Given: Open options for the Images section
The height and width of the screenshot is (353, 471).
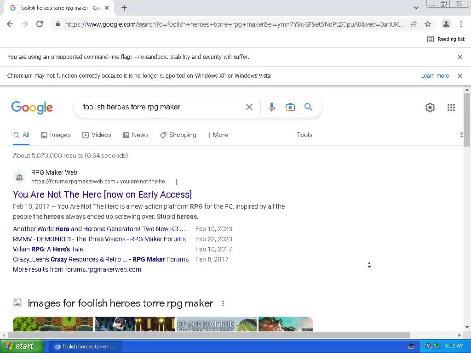Looking at the screenshot, I should click(223, 303).
